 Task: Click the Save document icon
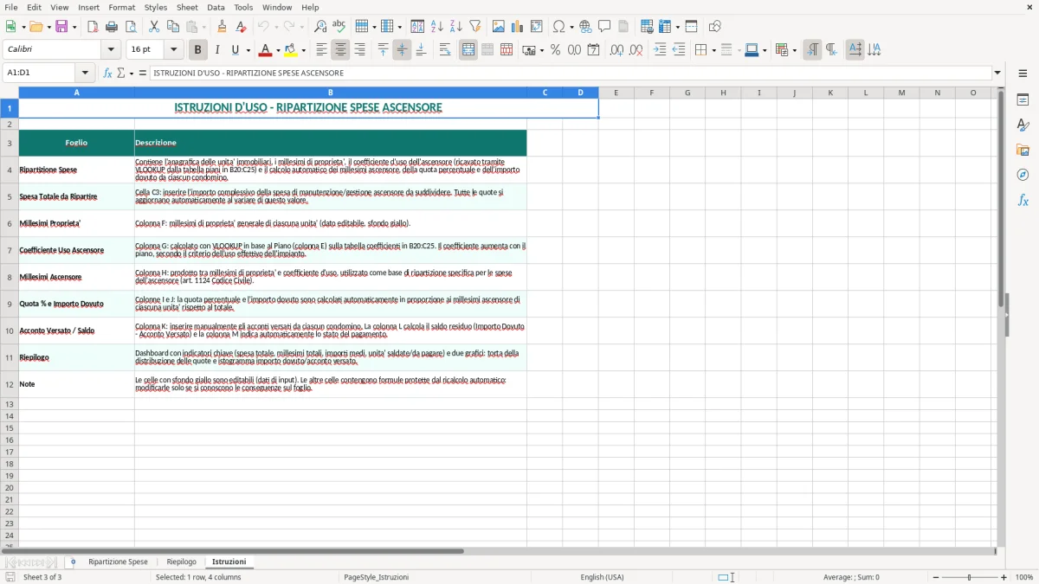61,27
